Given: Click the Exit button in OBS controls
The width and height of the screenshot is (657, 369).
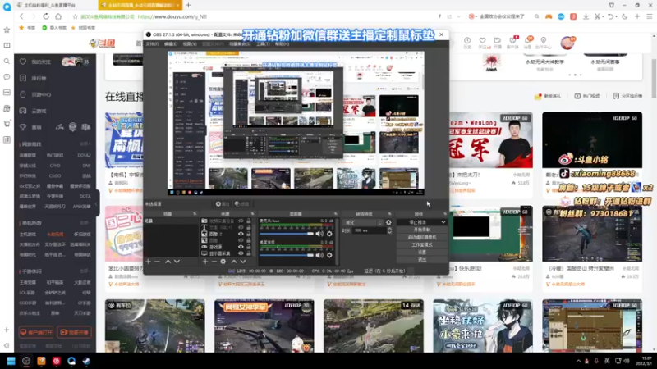Looking at the screenshot, I should 422,260.
